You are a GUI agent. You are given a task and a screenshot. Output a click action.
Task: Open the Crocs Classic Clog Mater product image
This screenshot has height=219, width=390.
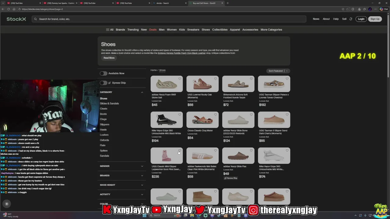202,120
